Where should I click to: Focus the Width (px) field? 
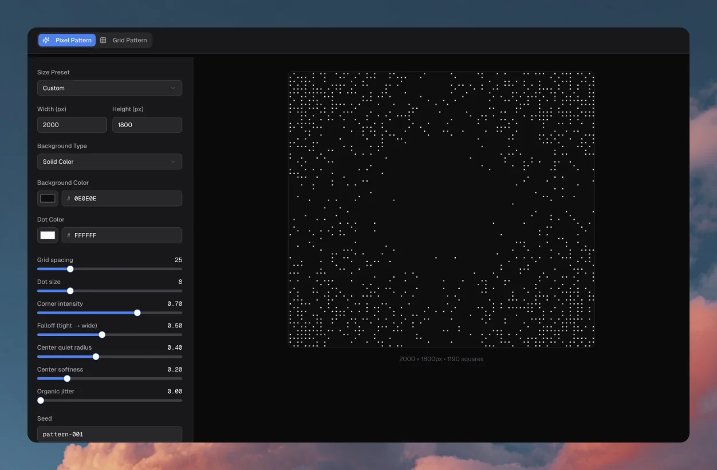pos(72,125)
